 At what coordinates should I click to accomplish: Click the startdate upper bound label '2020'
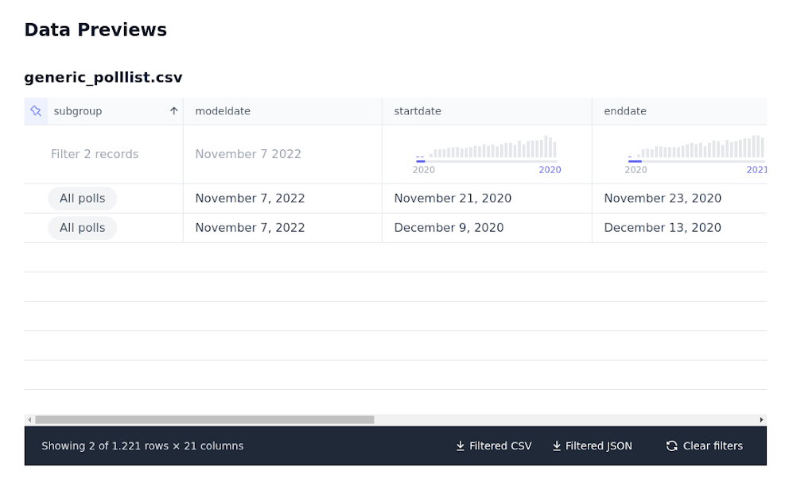click(x=550, y=170)
